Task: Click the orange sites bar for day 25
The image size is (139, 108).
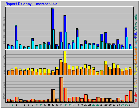Action: point(106,70)
